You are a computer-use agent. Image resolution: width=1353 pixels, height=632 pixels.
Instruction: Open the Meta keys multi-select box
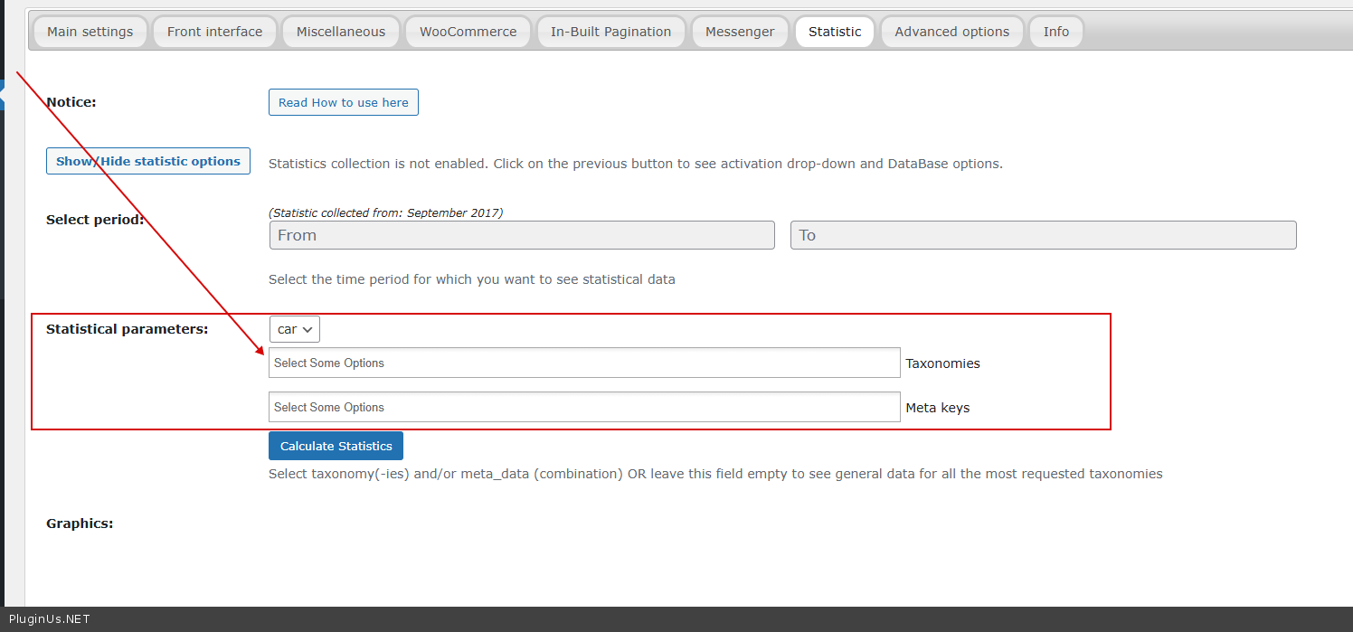(584, 407)
